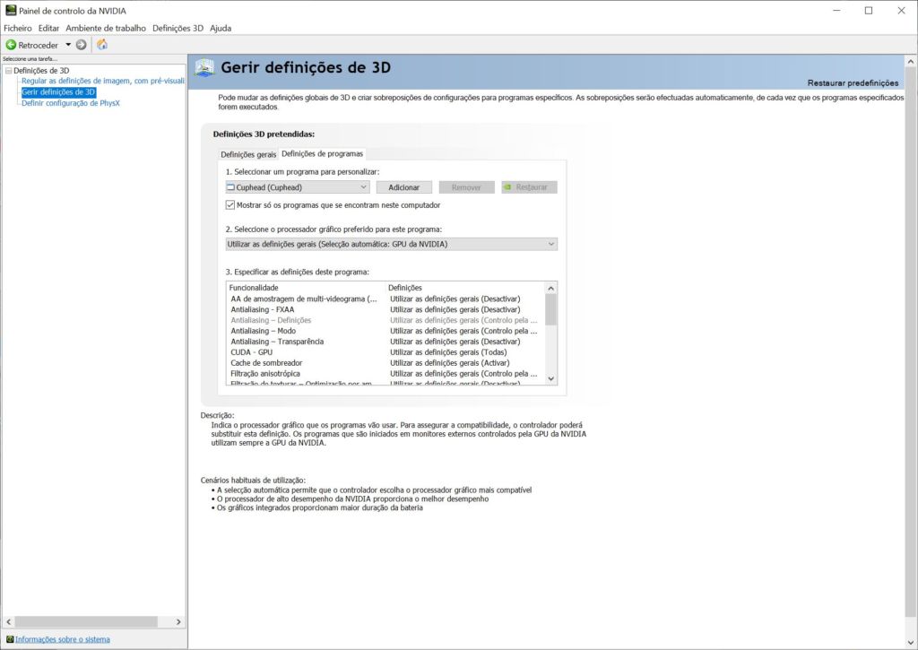The image size is (918, 650).
Task: Click the Cache de sombreador value (Activar)
Action: coord(450,362)
